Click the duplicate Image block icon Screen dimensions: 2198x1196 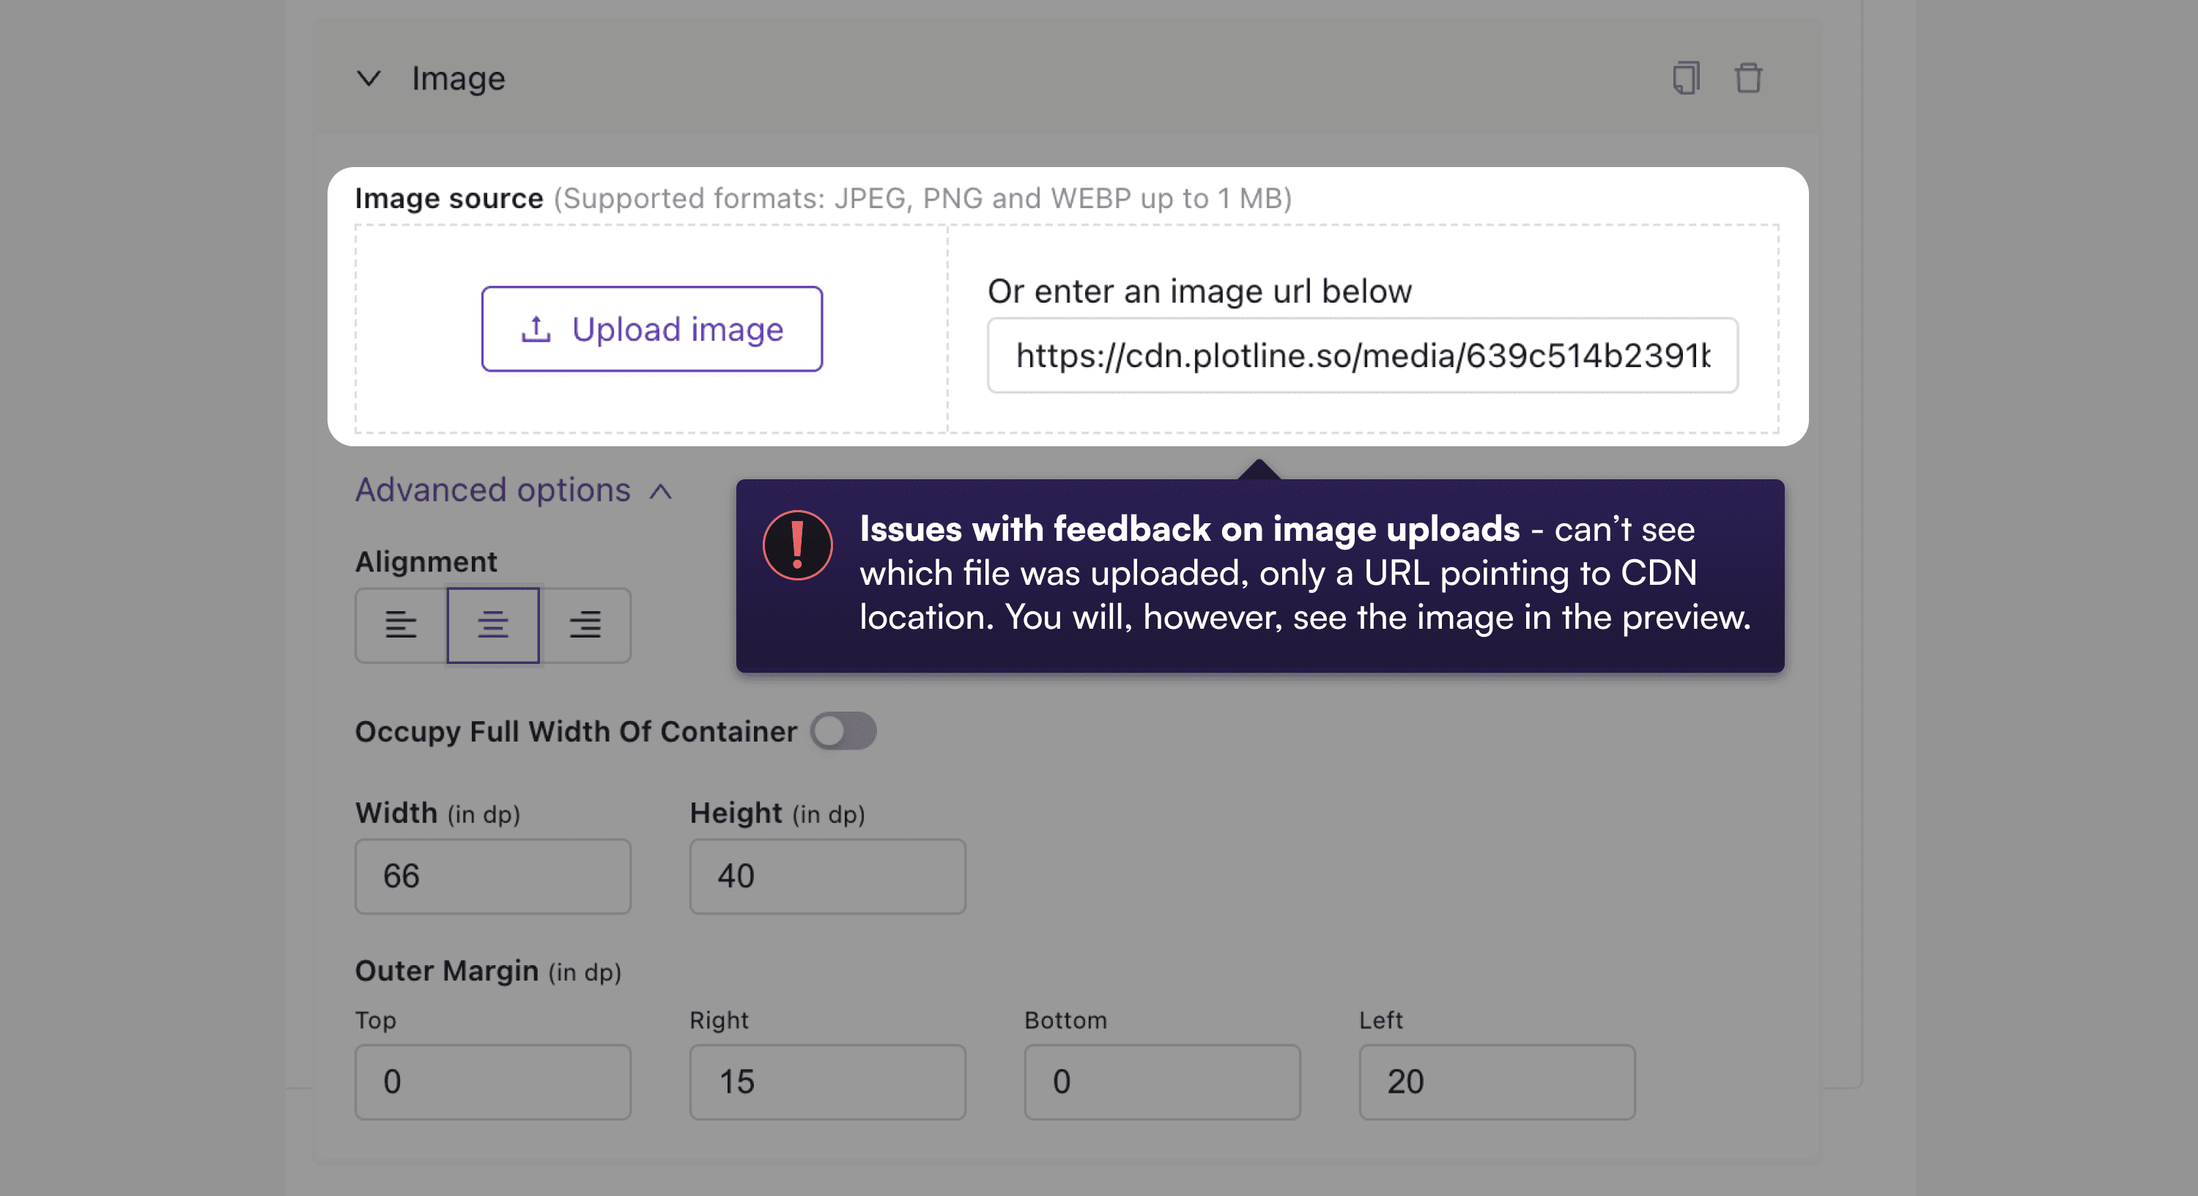click(x=1685, y=78)
